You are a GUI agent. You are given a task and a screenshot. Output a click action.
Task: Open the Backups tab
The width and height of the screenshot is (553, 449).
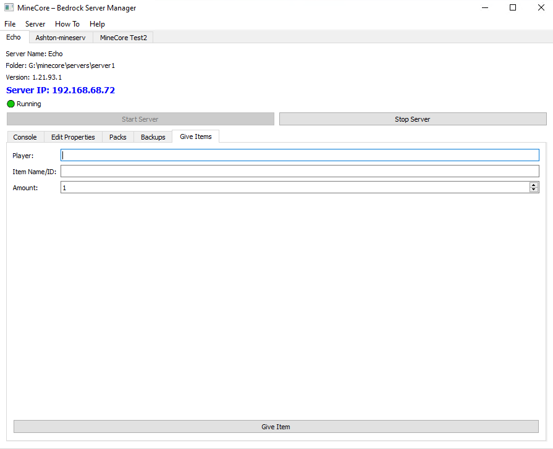tap(153, 137)
